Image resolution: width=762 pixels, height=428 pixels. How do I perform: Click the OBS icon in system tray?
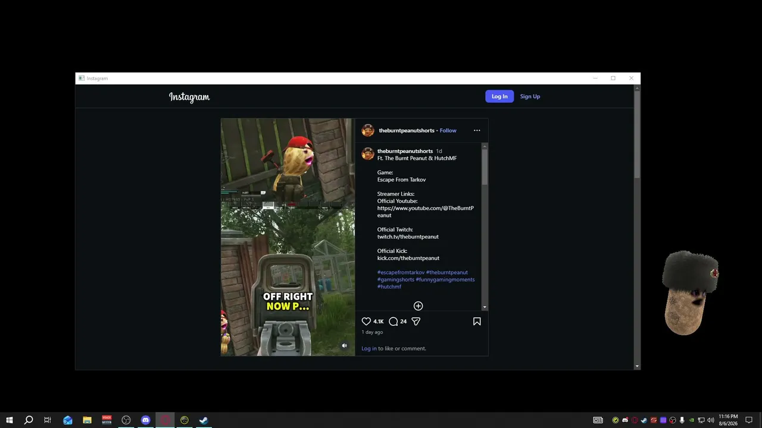673,420
